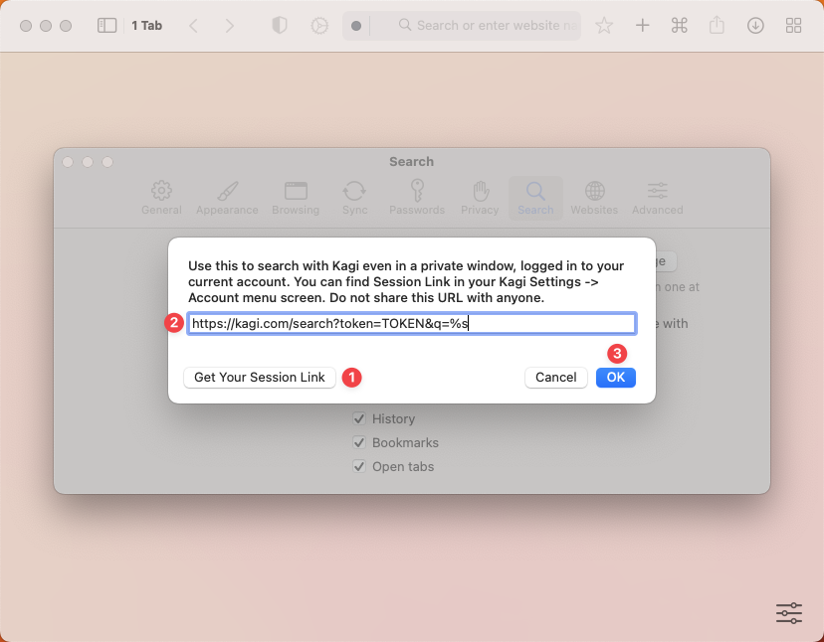Go back with the left chevron
824x642 pixels.
click(x=194, y=26)
